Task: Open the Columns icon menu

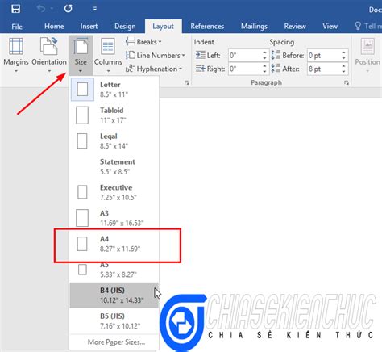Action: 108,46
